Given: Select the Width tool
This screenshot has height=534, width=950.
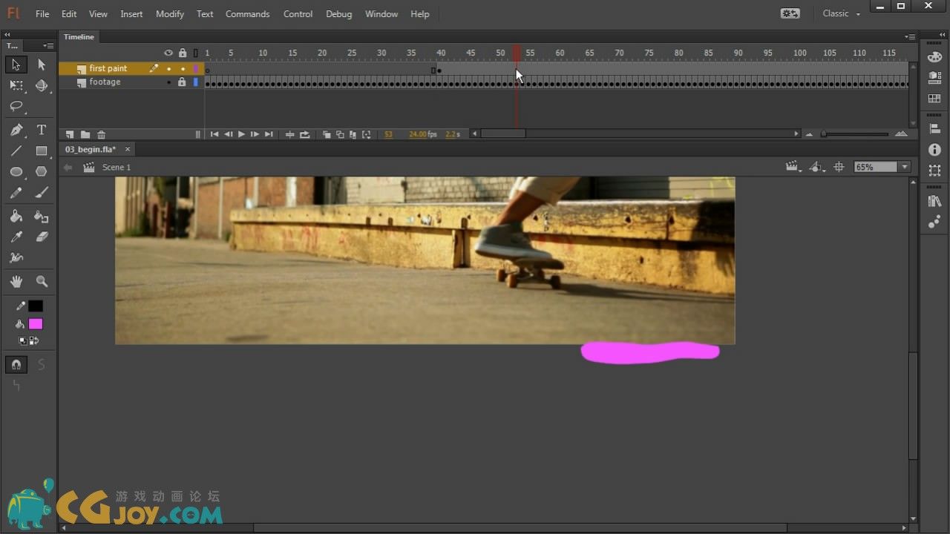Looking at the screenshot, I should [16, 258].
